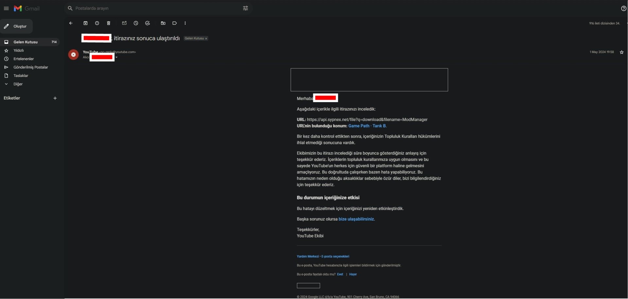The image size is (628, 299).
Task: Follow the 'bize ulaşabilirsiniz' link
Action: tap(356, 219)
